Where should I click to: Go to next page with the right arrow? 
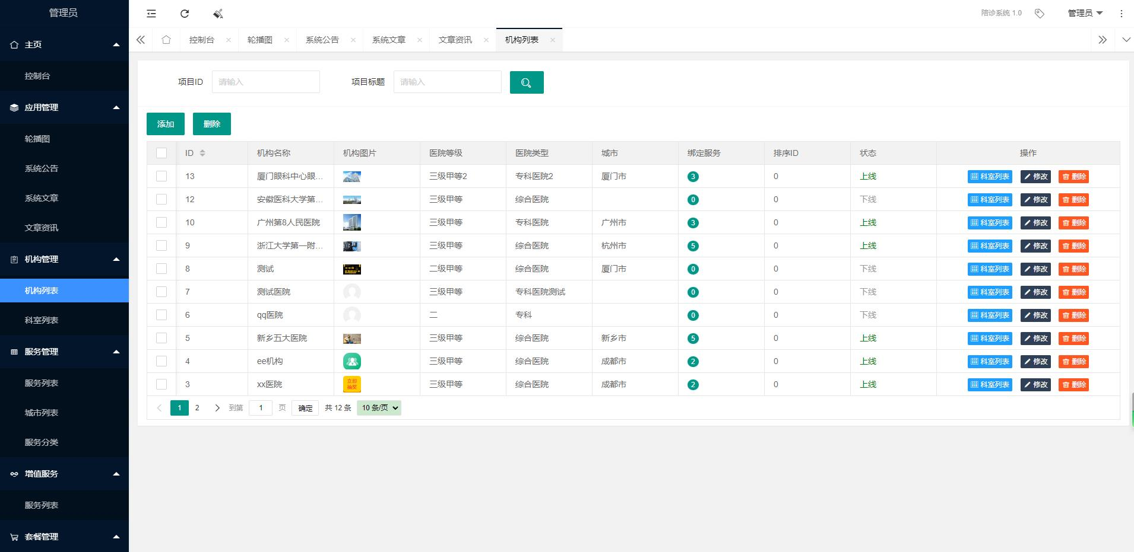coord(217,408)
